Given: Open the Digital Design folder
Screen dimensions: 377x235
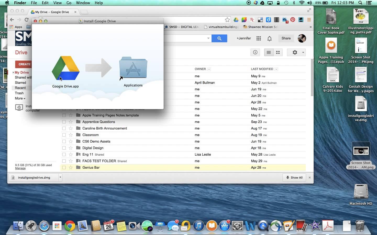Looking at the screenshot, I should pyautogui.click(x=93, y=148).
